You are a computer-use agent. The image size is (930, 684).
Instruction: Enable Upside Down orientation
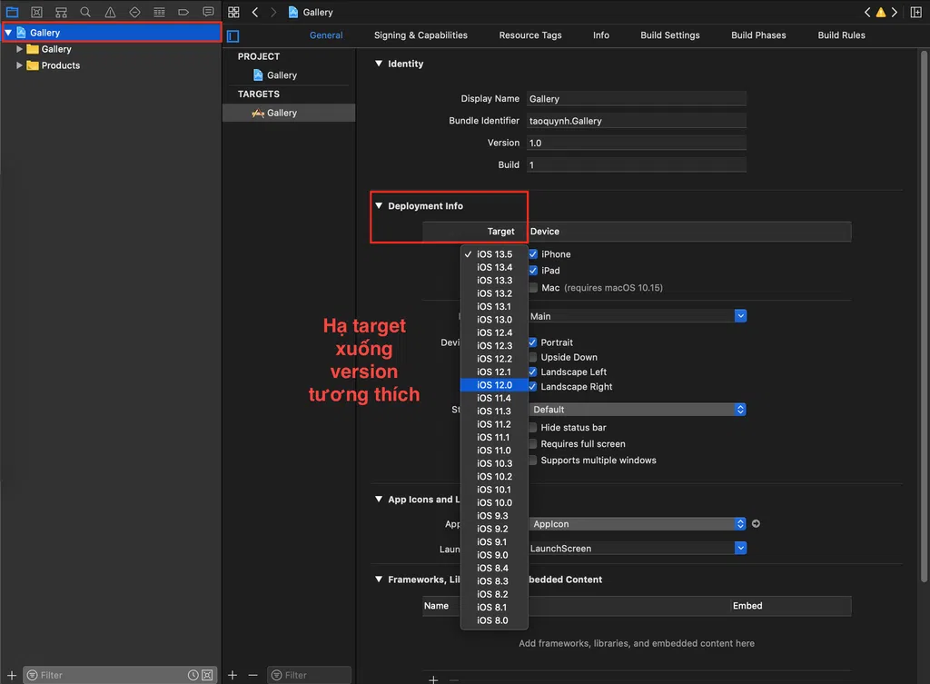tap(532, 357)
